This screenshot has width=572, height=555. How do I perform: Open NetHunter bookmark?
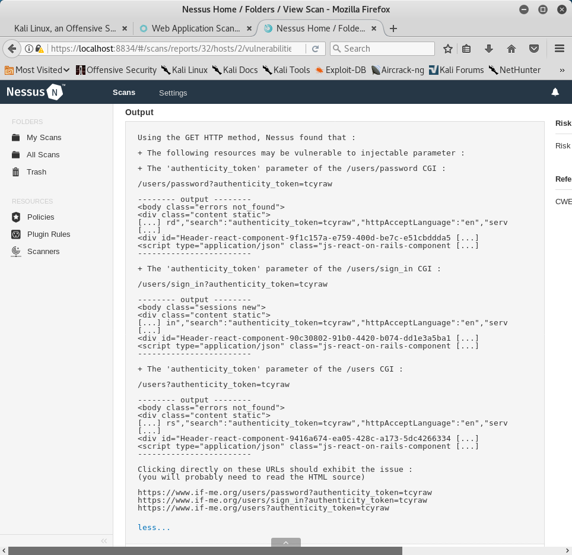coord(514,70)
